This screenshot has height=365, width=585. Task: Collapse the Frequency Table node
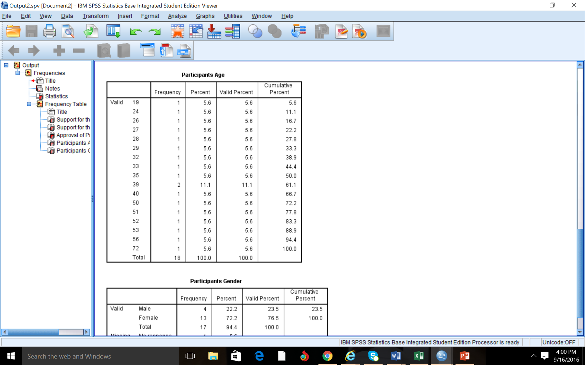tap(29, 104)
